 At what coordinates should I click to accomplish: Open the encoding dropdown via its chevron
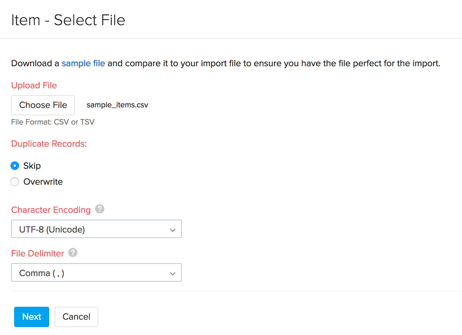pyautogui.click(x=172, y=229)
